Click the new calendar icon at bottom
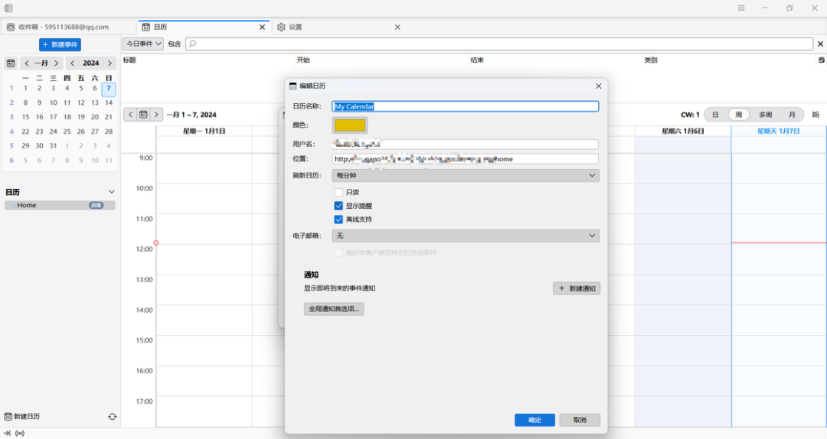Image resolution: width=827 pixels, height=439 pixels. pos(8,416)
